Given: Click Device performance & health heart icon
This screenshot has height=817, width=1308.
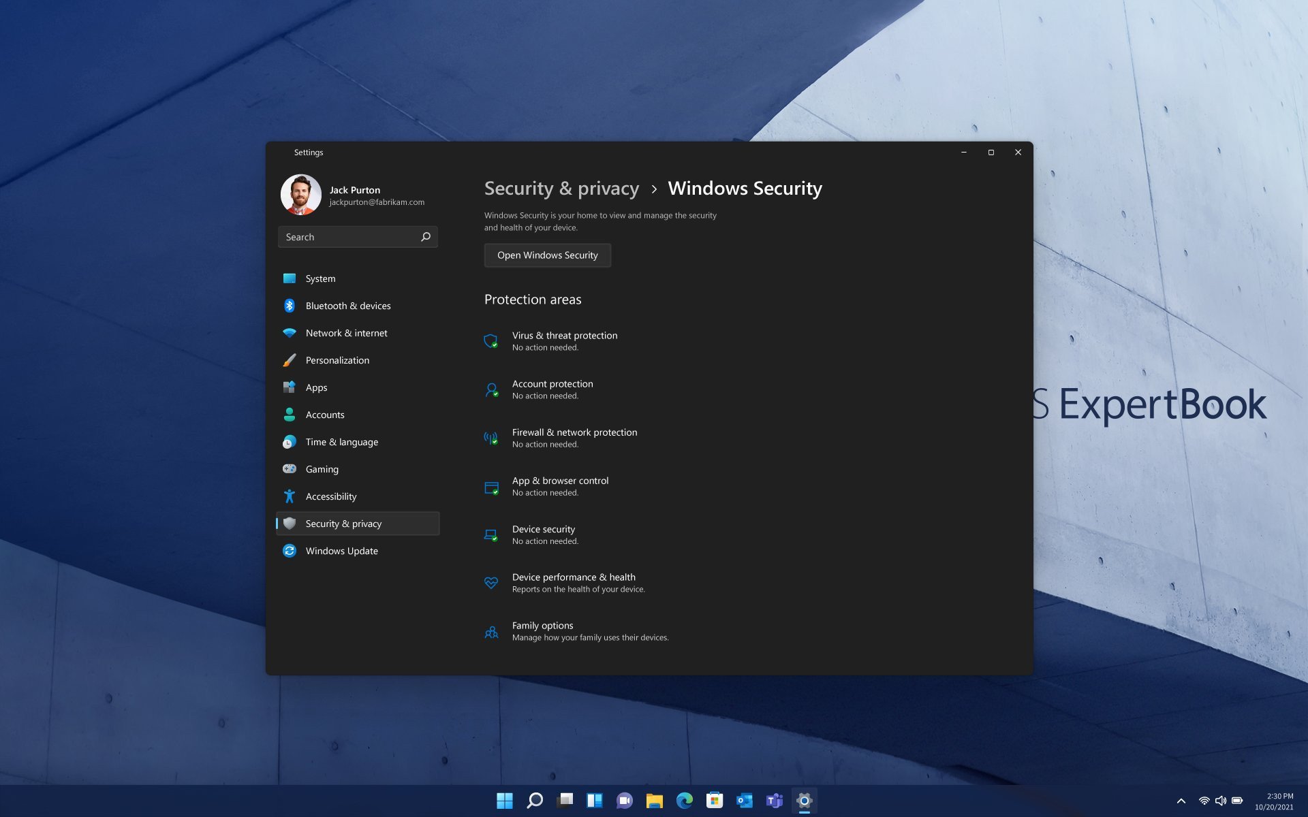Looking at the screenshot, I should 490,583.
